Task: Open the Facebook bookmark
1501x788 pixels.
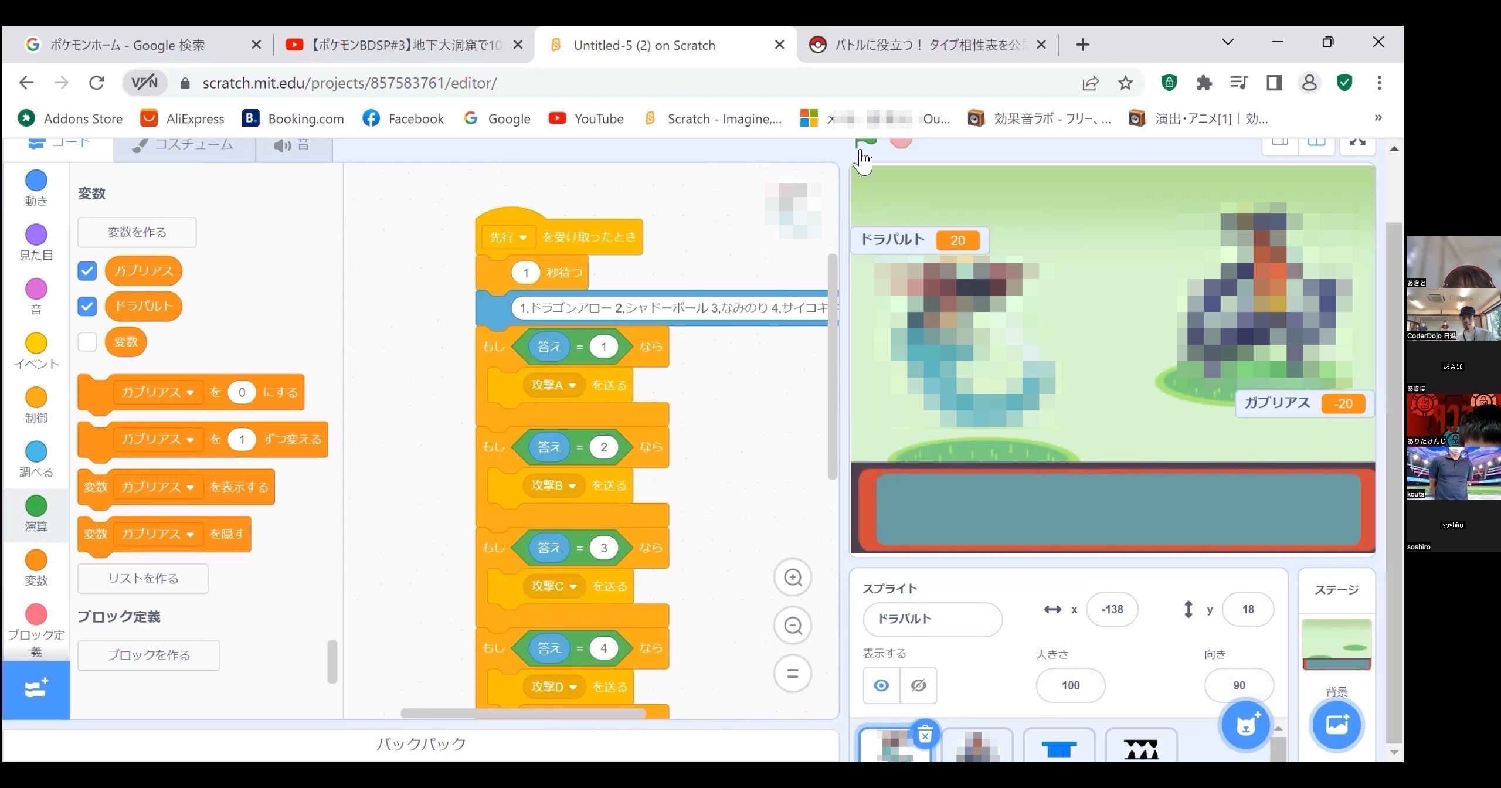Action: (x=403, y=118)
